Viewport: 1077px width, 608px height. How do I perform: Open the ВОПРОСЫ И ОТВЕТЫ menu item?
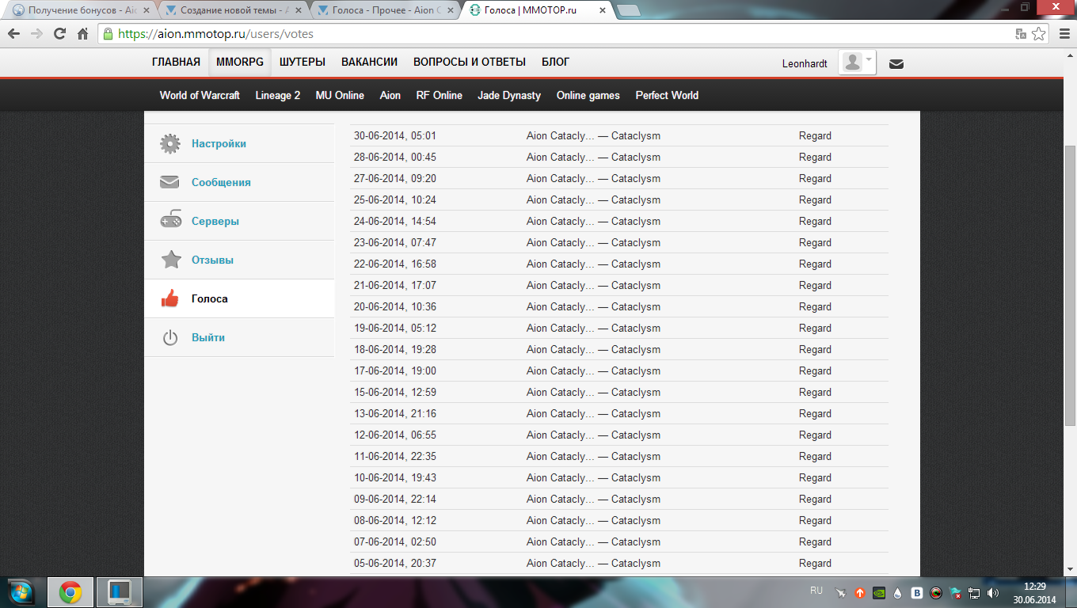point(470,62)
